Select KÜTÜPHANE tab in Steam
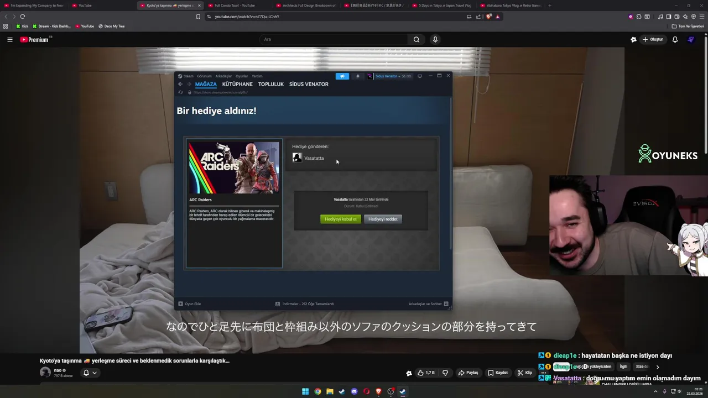This screenshot has width=708, height=398. [x=237, y=84]
